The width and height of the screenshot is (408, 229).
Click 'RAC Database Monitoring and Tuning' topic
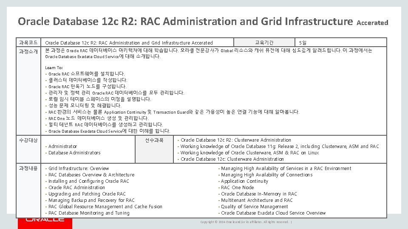pyautogui.click(x=89, y=213)
